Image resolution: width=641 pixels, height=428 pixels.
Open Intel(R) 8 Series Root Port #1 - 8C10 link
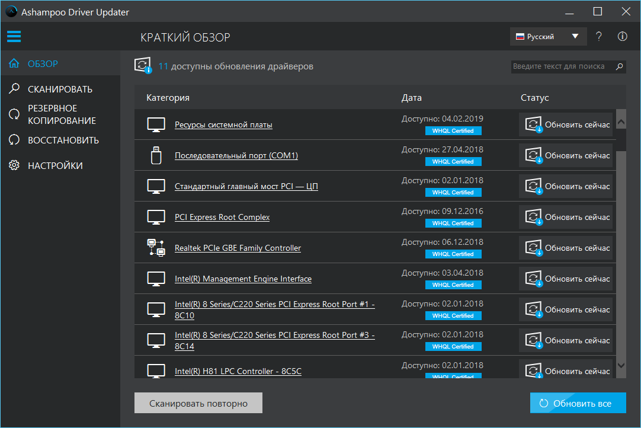point(275,310)
